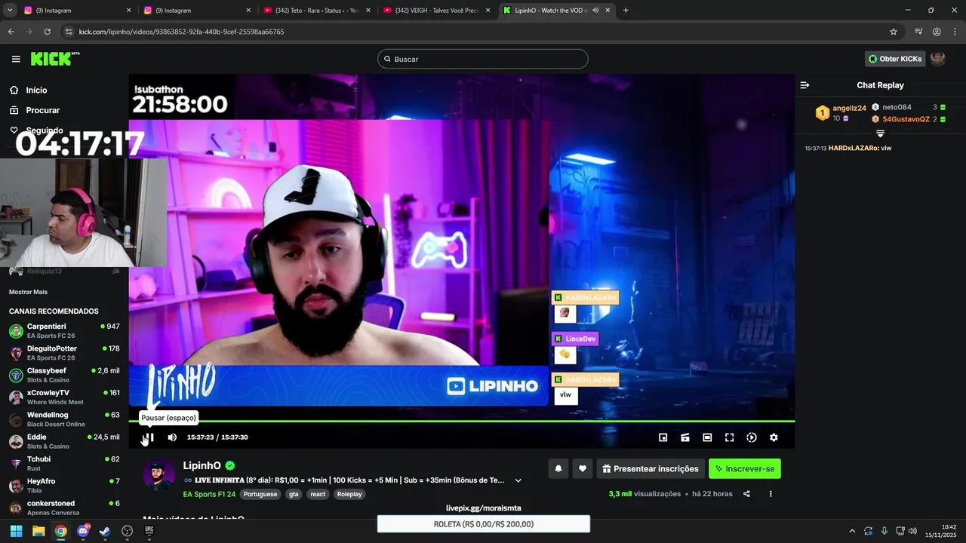Share this video via the share icon
The width and height of the screenshot is (966, 543).
(x=746, y=494)
